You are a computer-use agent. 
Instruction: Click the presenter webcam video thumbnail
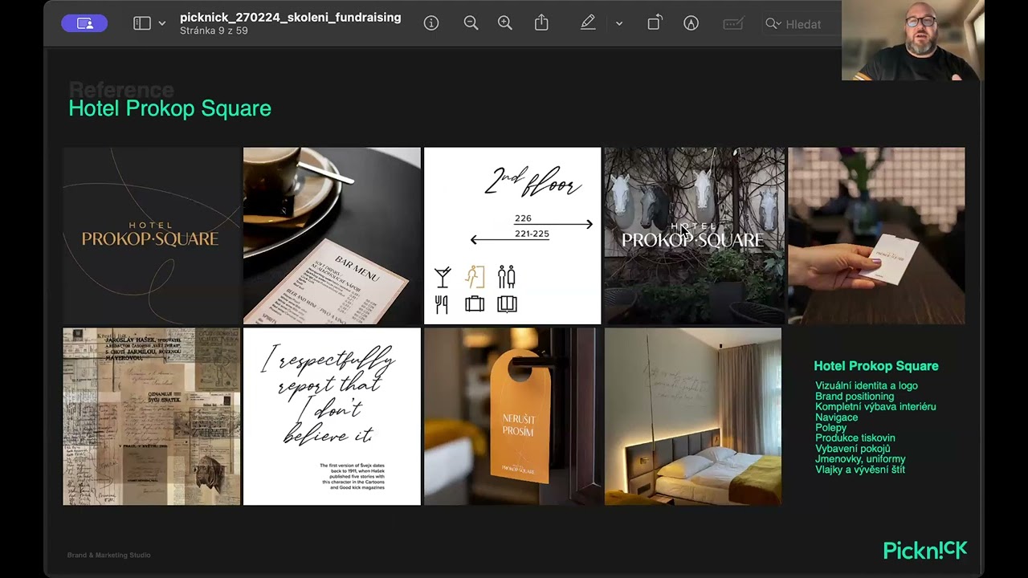tap(913, 40)
